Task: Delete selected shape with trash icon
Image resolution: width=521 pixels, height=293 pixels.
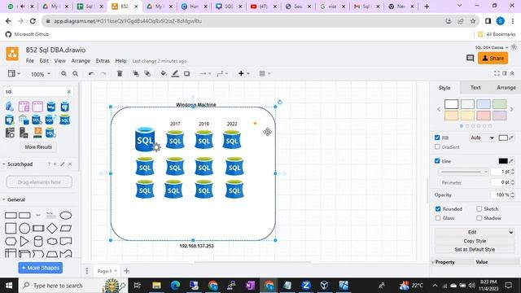Action: pos(120,74)
